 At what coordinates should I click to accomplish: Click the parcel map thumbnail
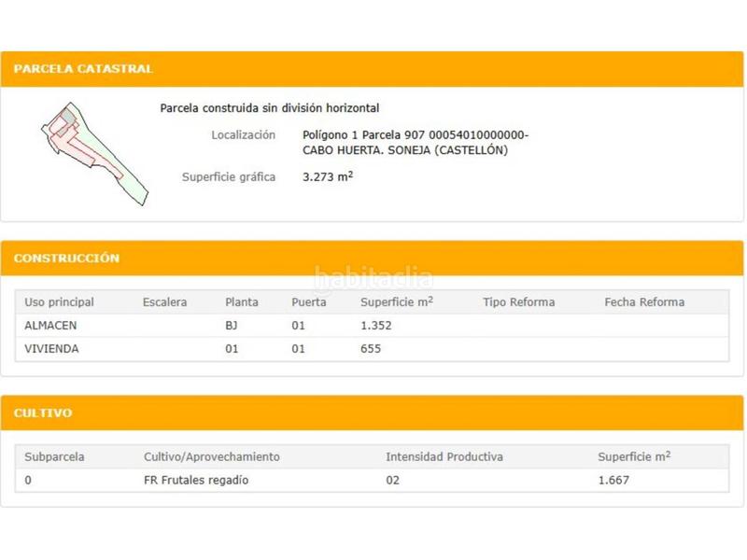[x=93, y=154]
